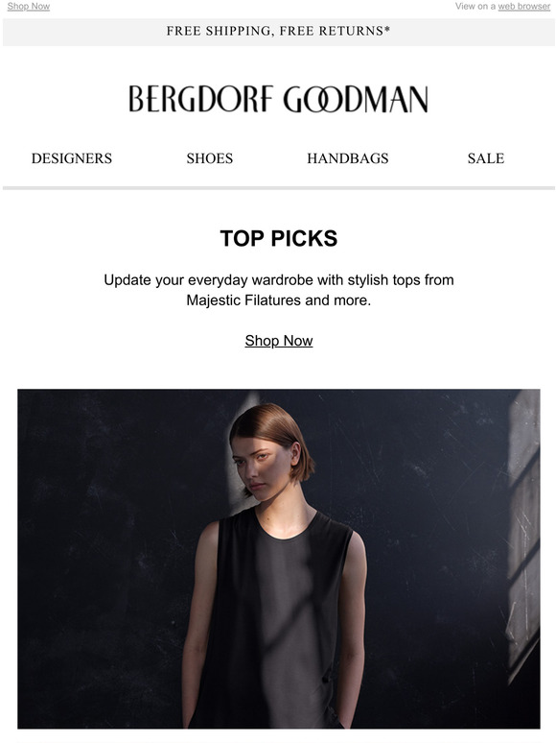This screenshot has width=556, height=743.
Task: Click the Free Shipping, Free Returns banner
Action: pos(278,32)
